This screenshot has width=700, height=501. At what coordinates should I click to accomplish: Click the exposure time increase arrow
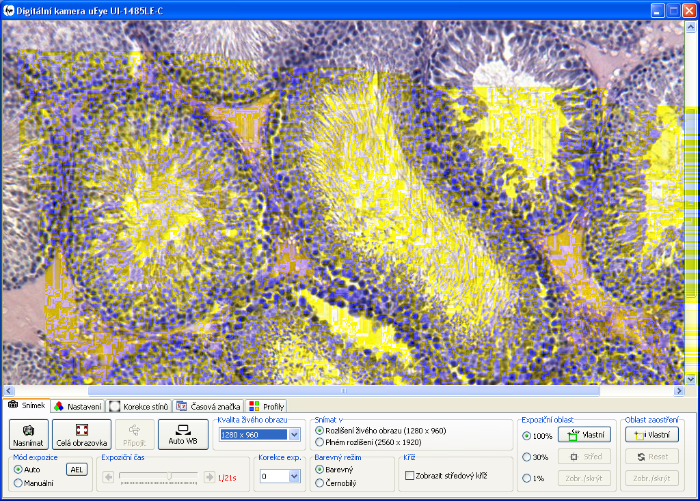pos(209,477)
